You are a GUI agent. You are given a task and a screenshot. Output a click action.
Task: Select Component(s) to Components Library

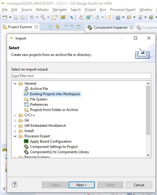(x=60, y=152)
